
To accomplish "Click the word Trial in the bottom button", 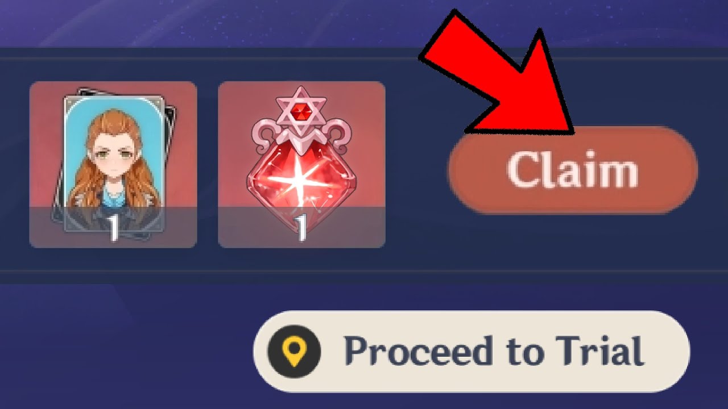I will (599, 350).
